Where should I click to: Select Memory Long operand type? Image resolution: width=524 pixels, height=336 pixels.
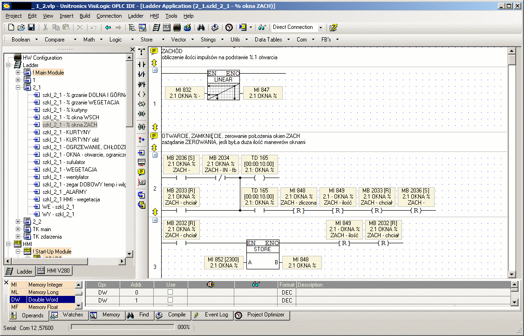pyautogui.click(x=42, y=292)
